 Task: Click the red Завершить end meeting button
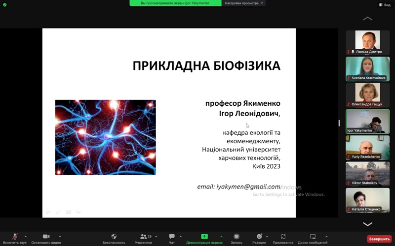[x=379, y=239]
